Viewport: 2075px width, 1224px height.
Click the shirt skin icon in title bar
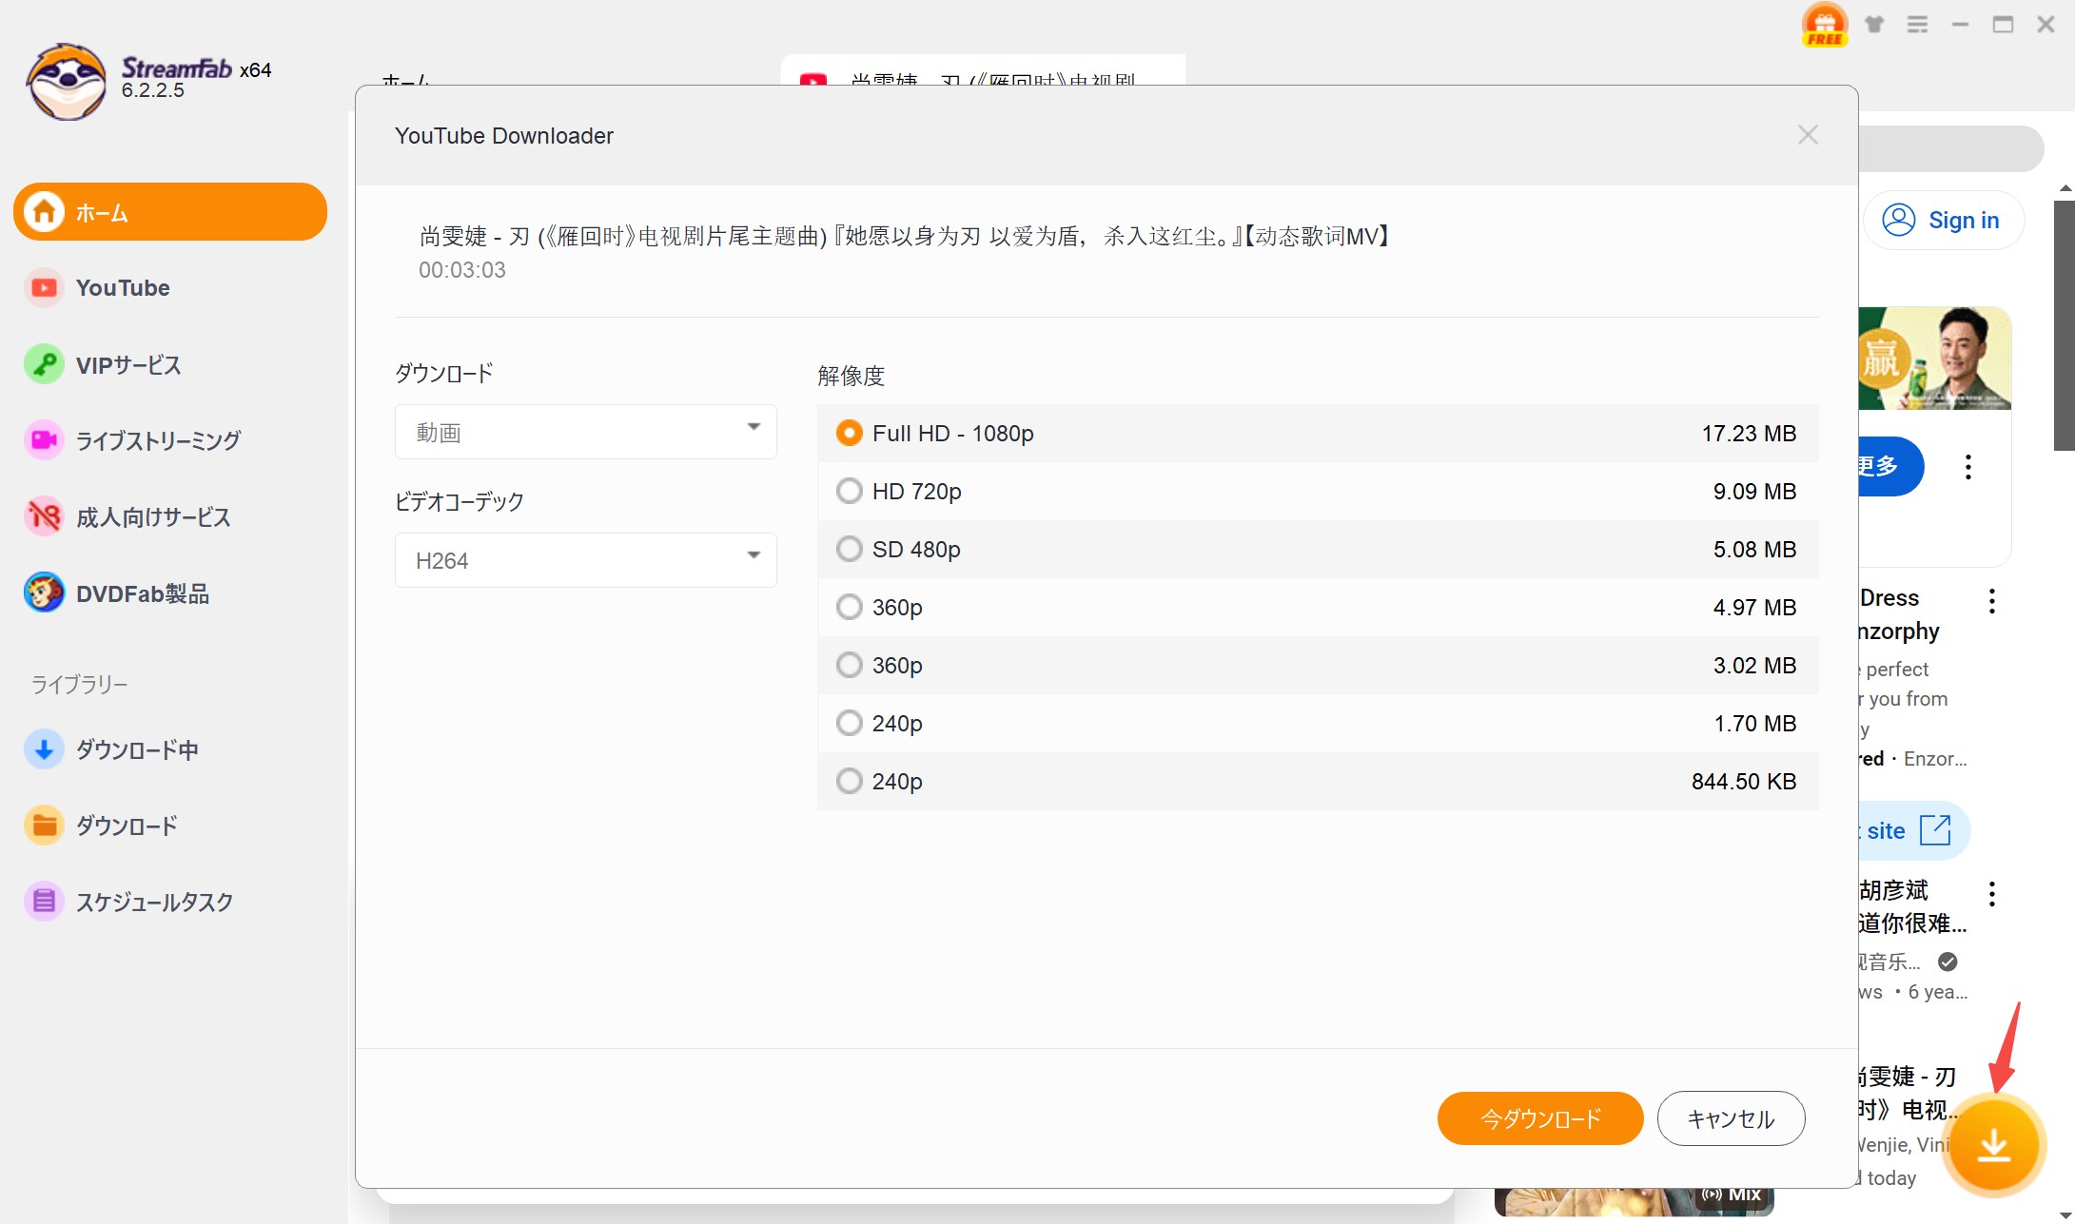tap(1874, 25)
